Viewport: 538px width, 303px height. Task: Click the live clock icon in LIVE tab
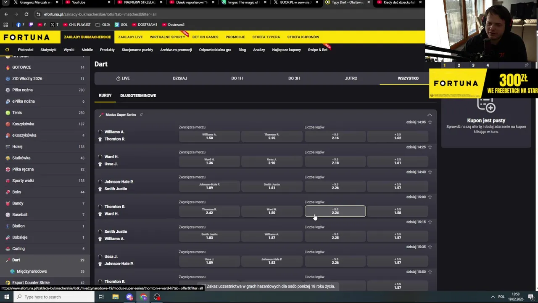tap(118, 79)
